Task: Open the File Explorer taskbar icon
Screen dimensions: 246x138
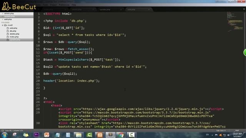Action: (78, 135)
